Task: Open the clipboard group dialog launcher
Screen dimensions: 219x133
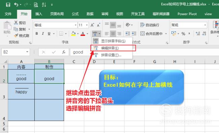Action: pos(30,43)
